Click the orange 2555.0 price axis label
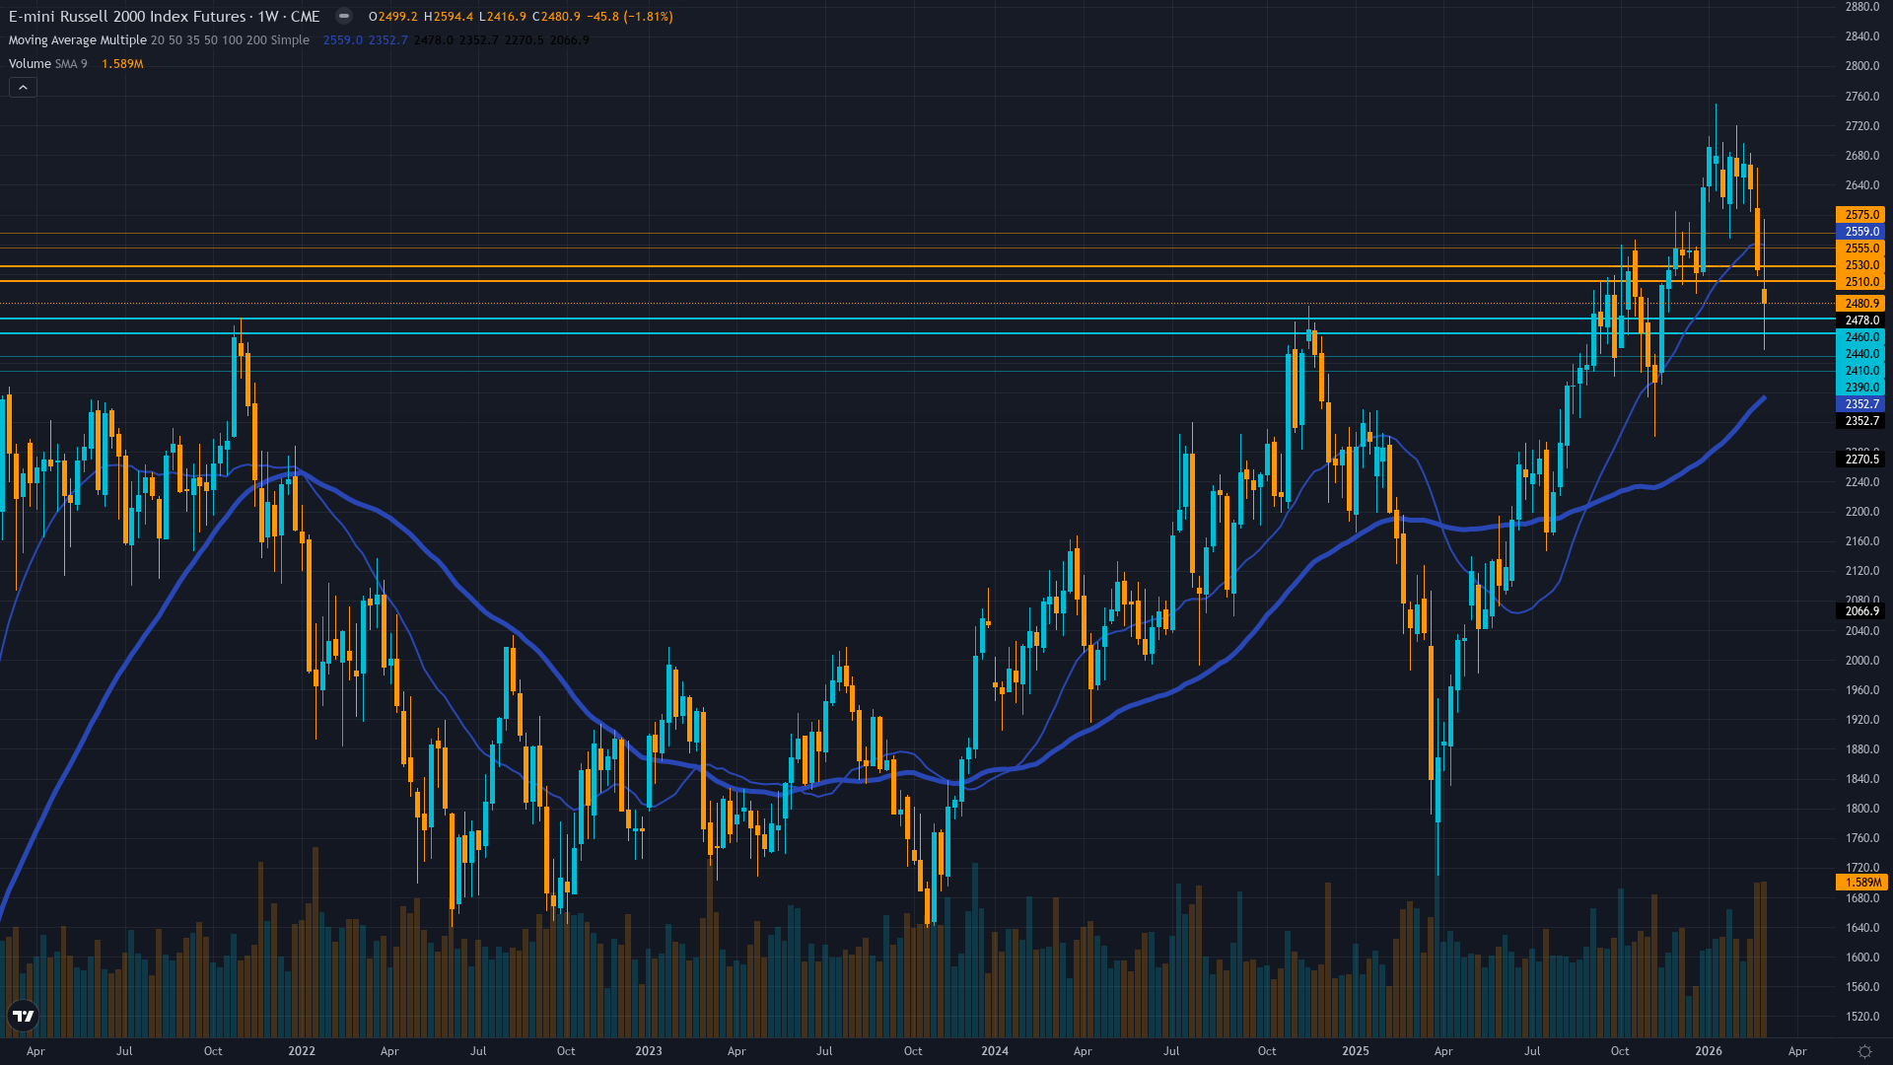This screenshot has width=1893, height=1065. pyautogui.click(x=1860, y=248)
